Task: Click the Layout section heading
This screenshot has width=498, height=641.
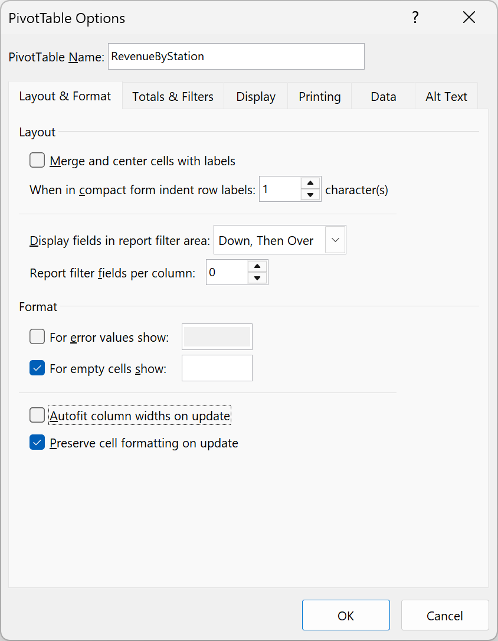Action: [x=37, y=132]
